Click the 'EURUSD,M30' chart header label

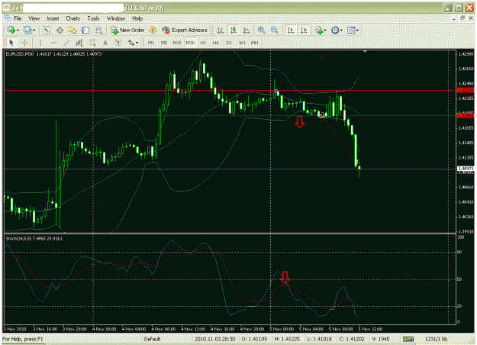click(20, 54)
